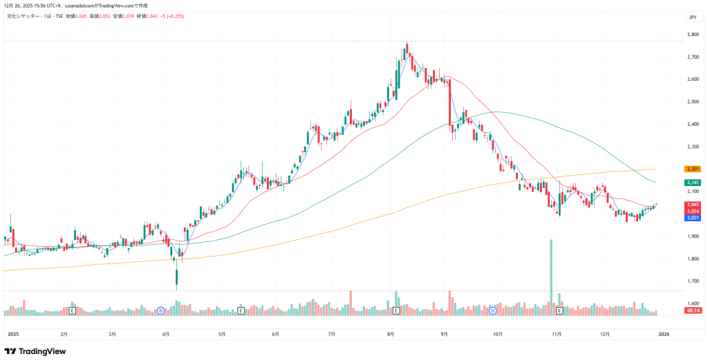This screenshot has height=363, width=708.
Task: Select the orange 2,201 moving average label
Action: 693,169
